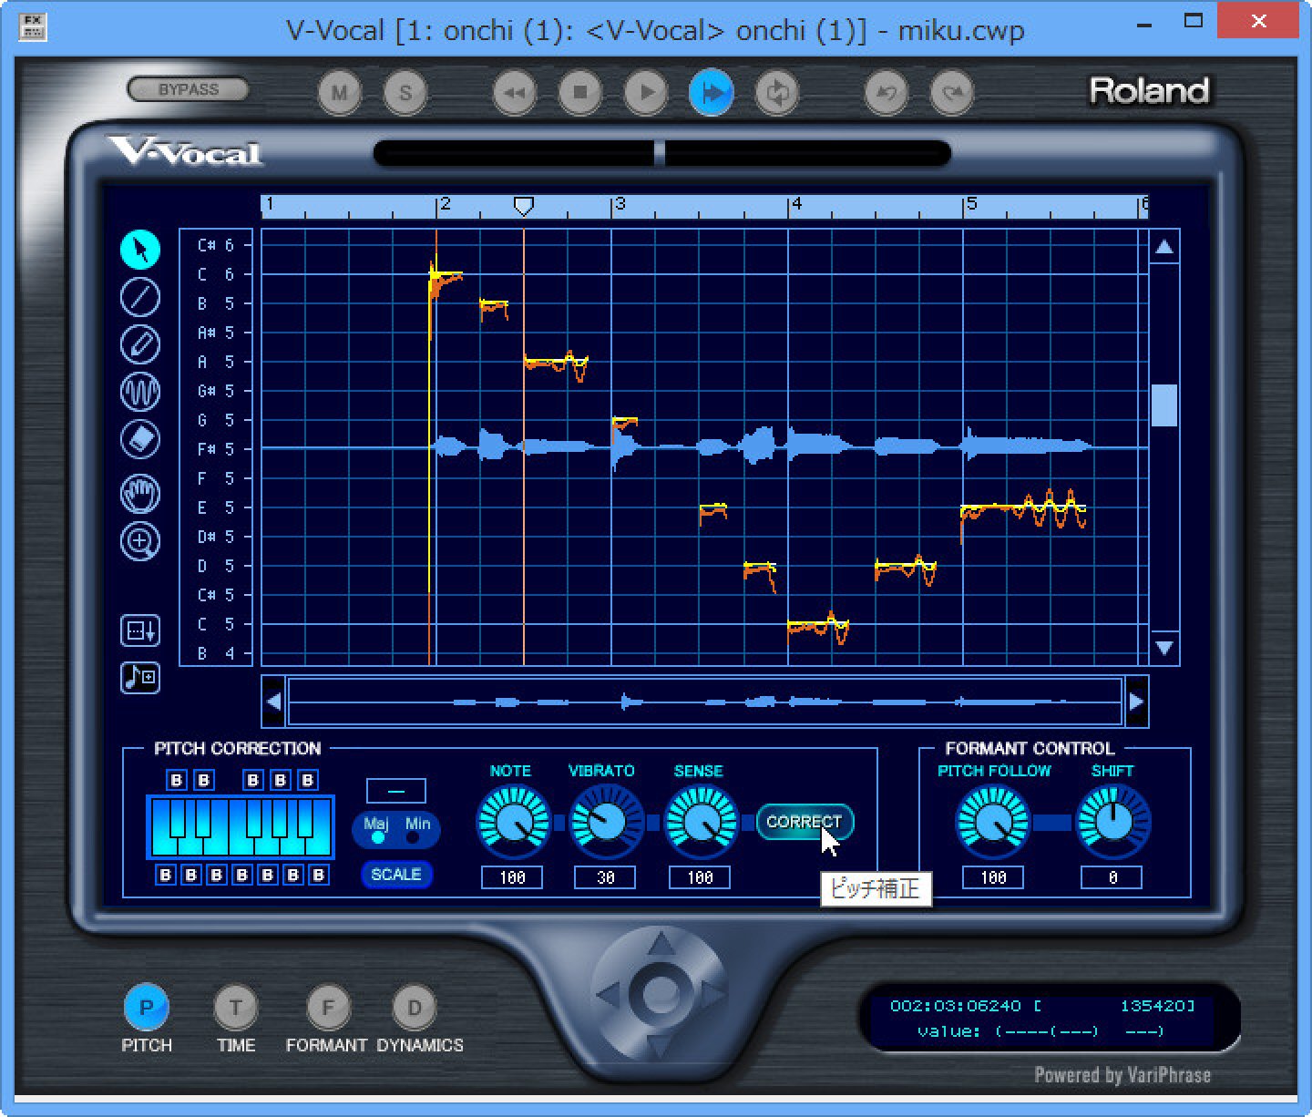Click the SHIFT value field showing 0
The width and height of the screenshot is (1312, 1117).
pyautogui.click(x=1112, y=877)
